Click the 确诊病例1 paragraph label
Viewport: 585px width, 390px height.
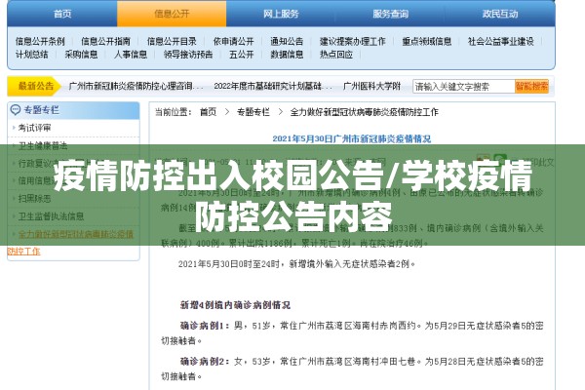tap(205, 326)
